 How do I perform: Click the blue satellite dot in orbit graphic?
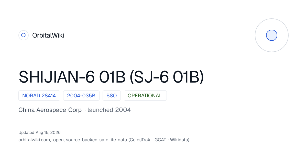click(x=272, y=35)
